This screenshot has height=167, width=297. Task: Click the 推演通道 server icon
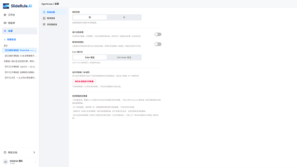pyautogui.click(x=44, y=18)
